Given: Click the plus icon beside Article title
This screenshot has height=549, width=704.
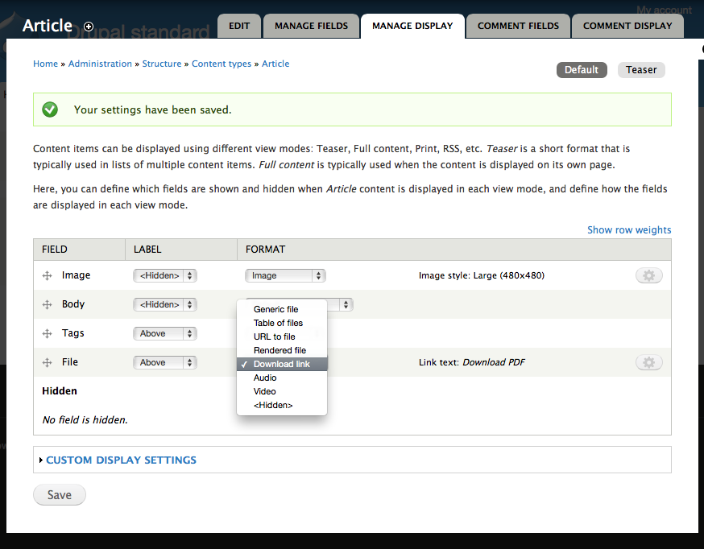Looking at the screenshot, I should pyautogui.click(x=89, y=27).
